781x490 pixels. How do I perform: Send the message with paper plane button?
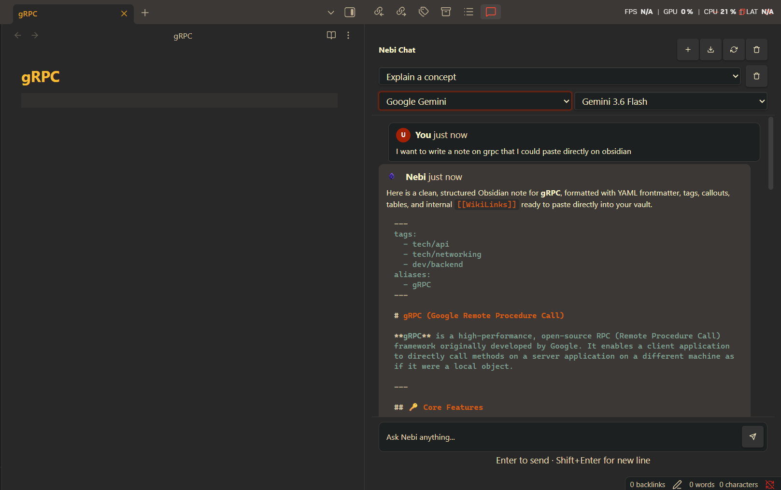(x=753, y=436)
